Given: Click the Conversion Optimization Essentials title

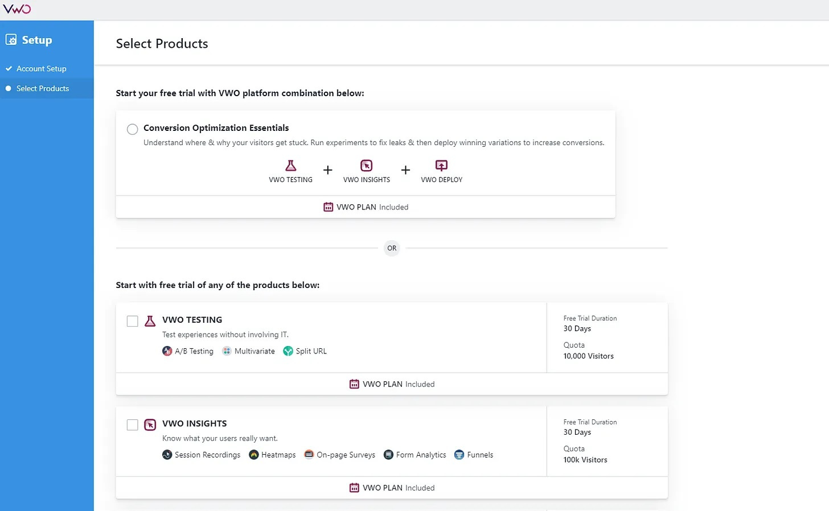Looking at the screenshot, I should pyautogui.click(x=216, y=128).
